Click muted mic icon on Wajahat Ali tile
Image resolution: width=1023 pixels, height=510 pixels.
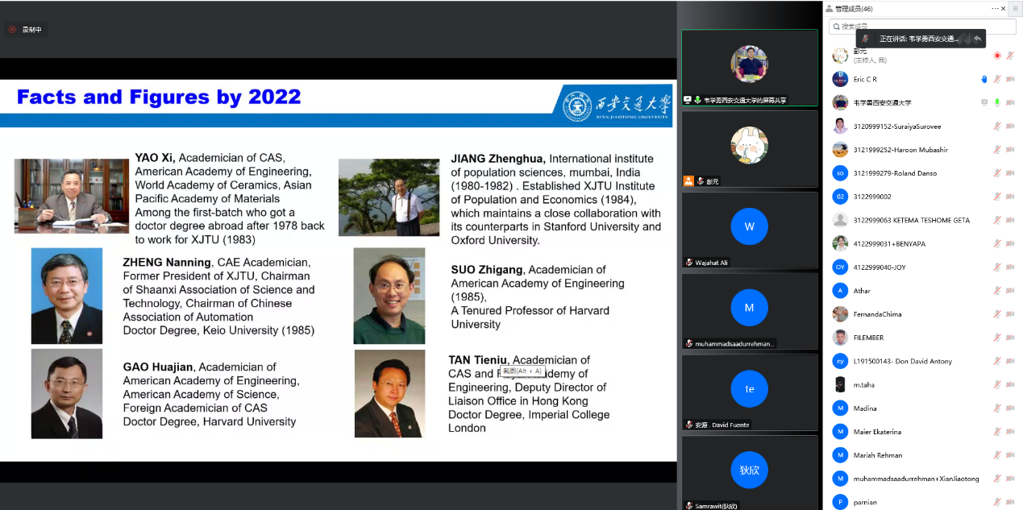[689, 263]
